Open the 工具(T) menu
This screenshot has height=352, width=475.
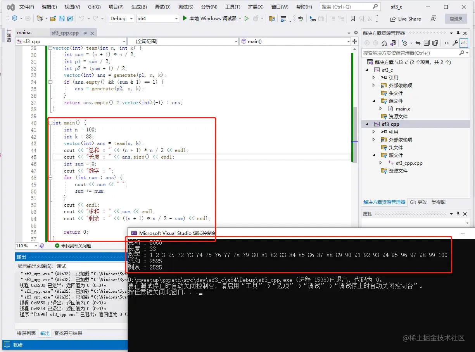pos(233,7)
